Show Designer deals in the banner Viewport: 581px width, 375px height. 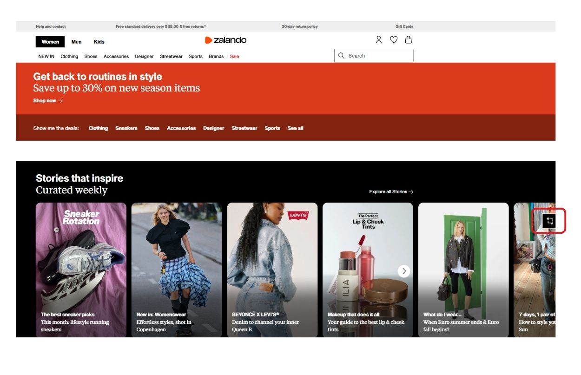[x=214, y=128]
